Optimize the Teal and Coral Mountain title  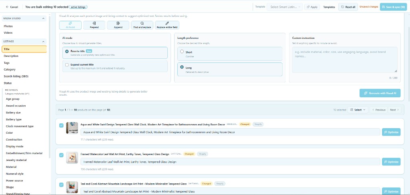(391, 191)
